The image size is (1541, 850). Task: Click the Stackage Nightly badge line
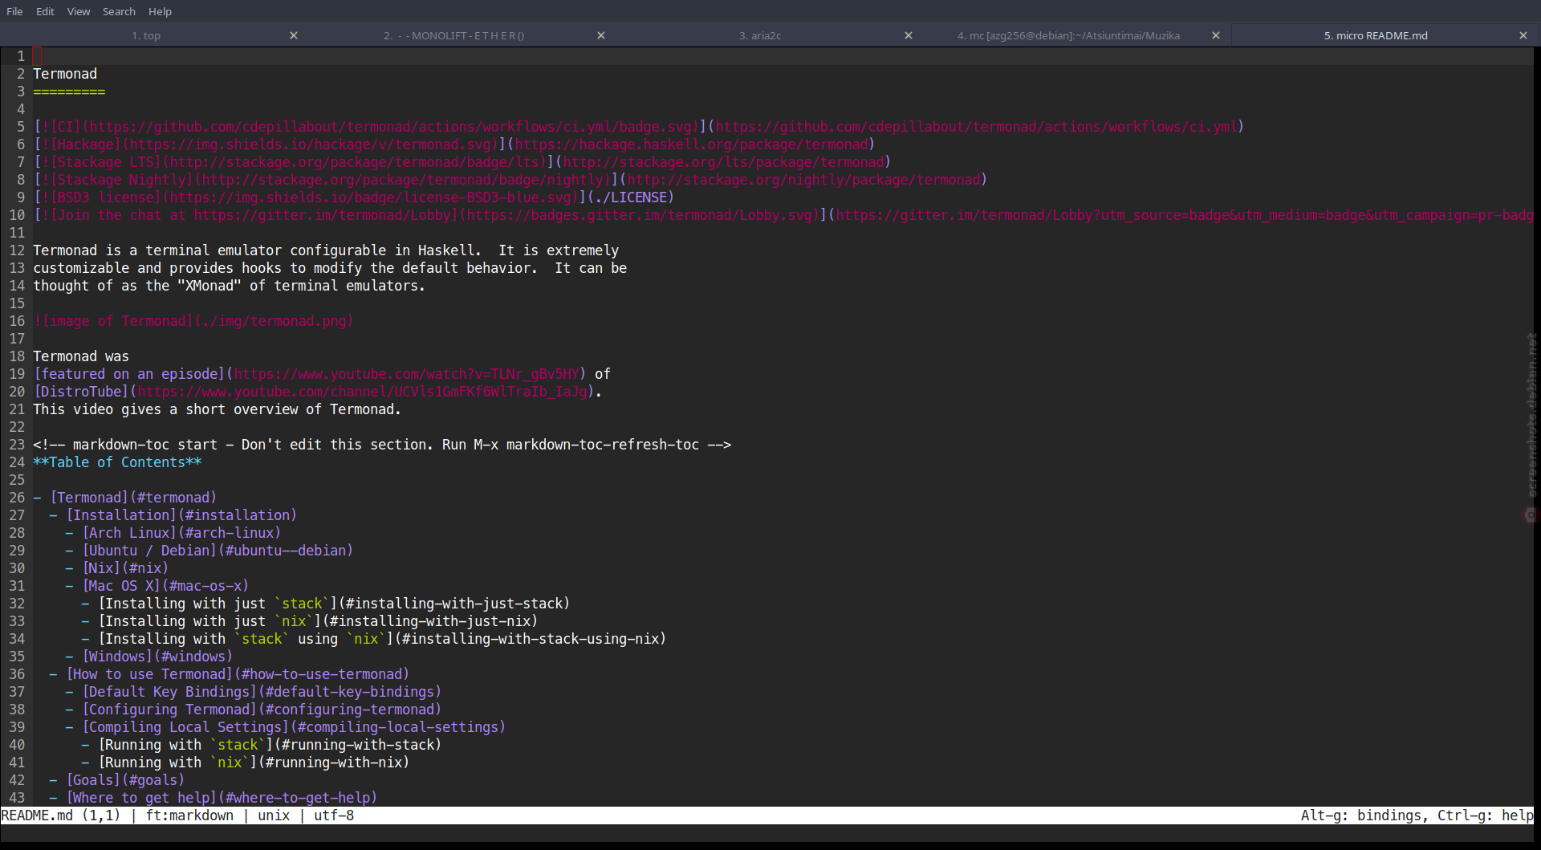[510, 180]
